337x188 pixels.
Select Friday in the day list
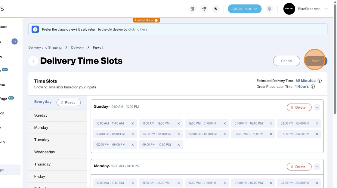(57, 177)
